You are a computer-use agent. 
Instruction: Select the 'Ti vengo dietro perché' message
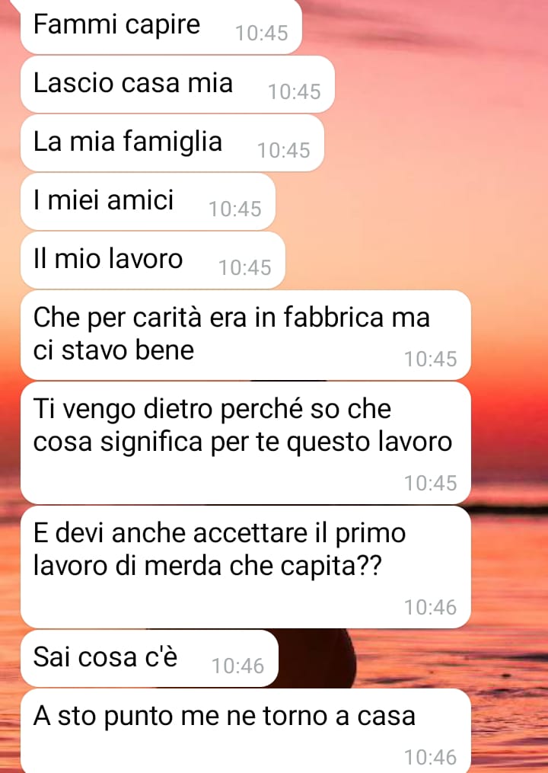click(x=245, y=442)
